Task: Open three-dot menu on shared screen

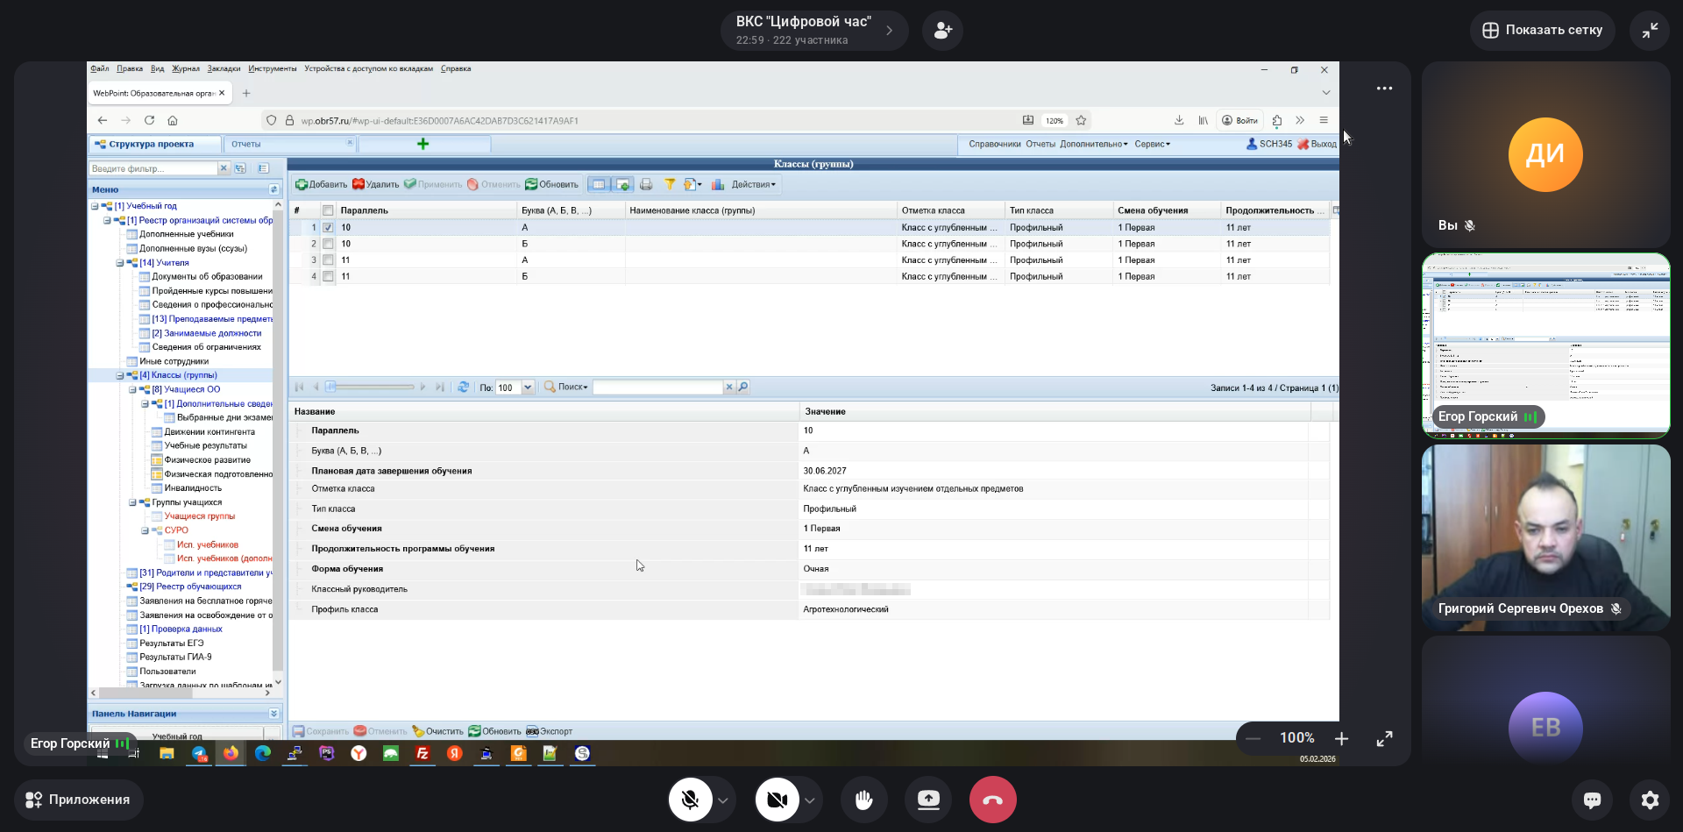Action: click(x=1384, y=89)
